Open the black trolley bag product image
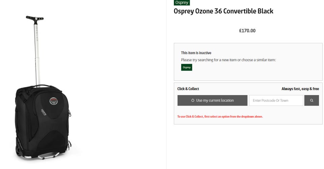The height and width of the screenshot is (169, 324). click(43, 88)
